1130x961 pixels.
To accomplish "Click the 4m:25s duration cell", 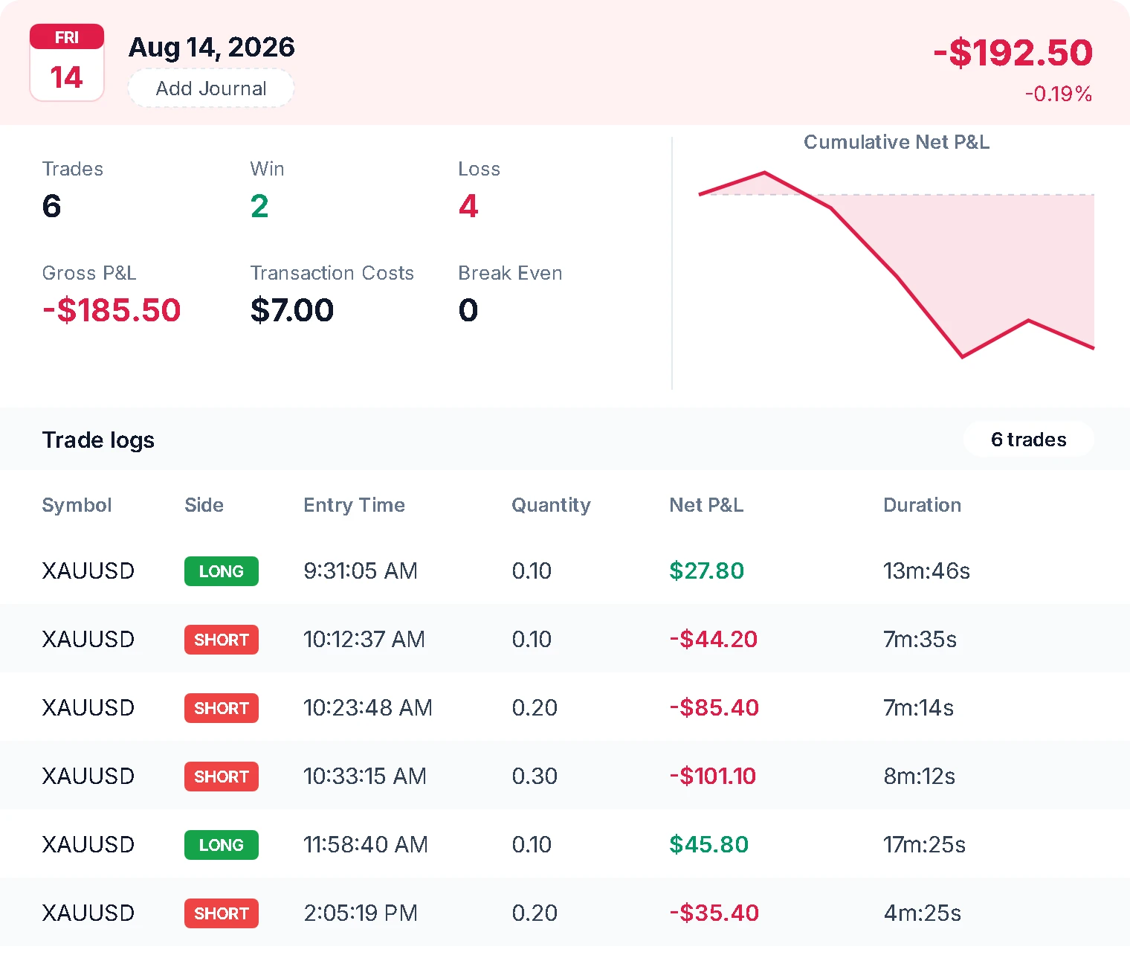I will tap(922, 913).
